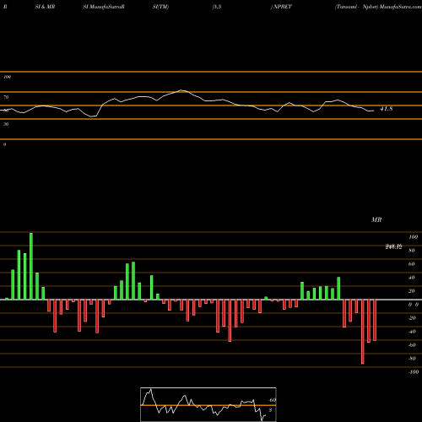The height and width of the screenshot is (422, 422).
Task: Click the NPBET symbol text in the header
Action: pos(283,7)
